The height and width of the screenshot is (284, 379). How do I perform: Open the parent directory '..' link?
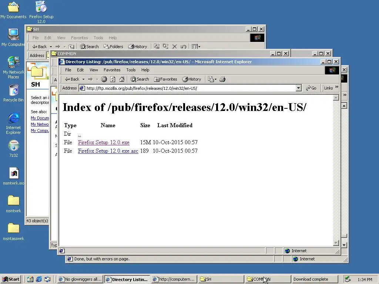tap(79, 134)
